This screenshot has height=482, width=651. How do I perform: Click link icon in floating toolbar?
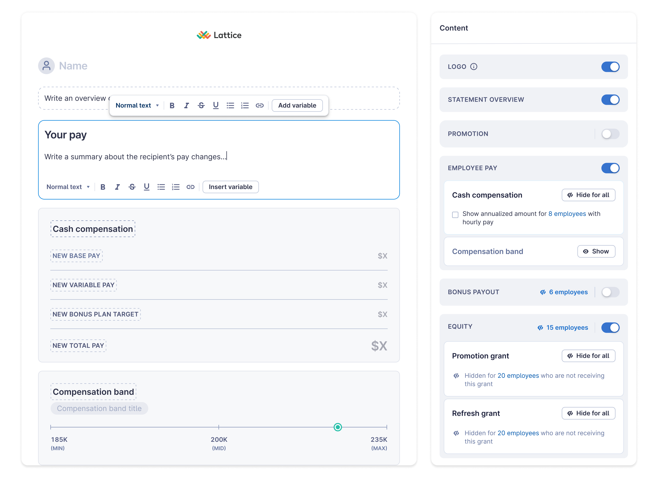click(259, 106)
